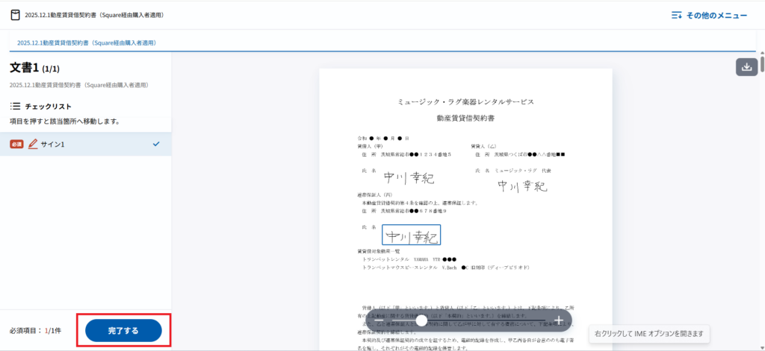The width and height of the screenshot is (765, 351).
Task: Click the チェックリスト list icon
Action: [x=15, y=107]
